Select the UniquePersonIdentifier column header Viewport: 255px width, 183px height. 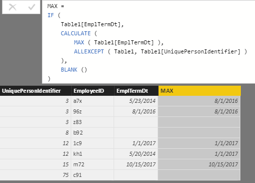point(35,91)
